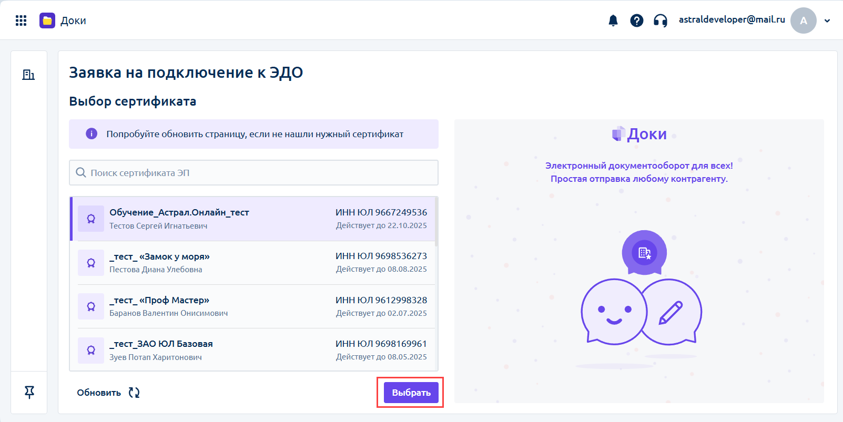Select certificate Обучение_Астрал.Онлайн_тест
This screenshot has height=422, width=843.
252,219
